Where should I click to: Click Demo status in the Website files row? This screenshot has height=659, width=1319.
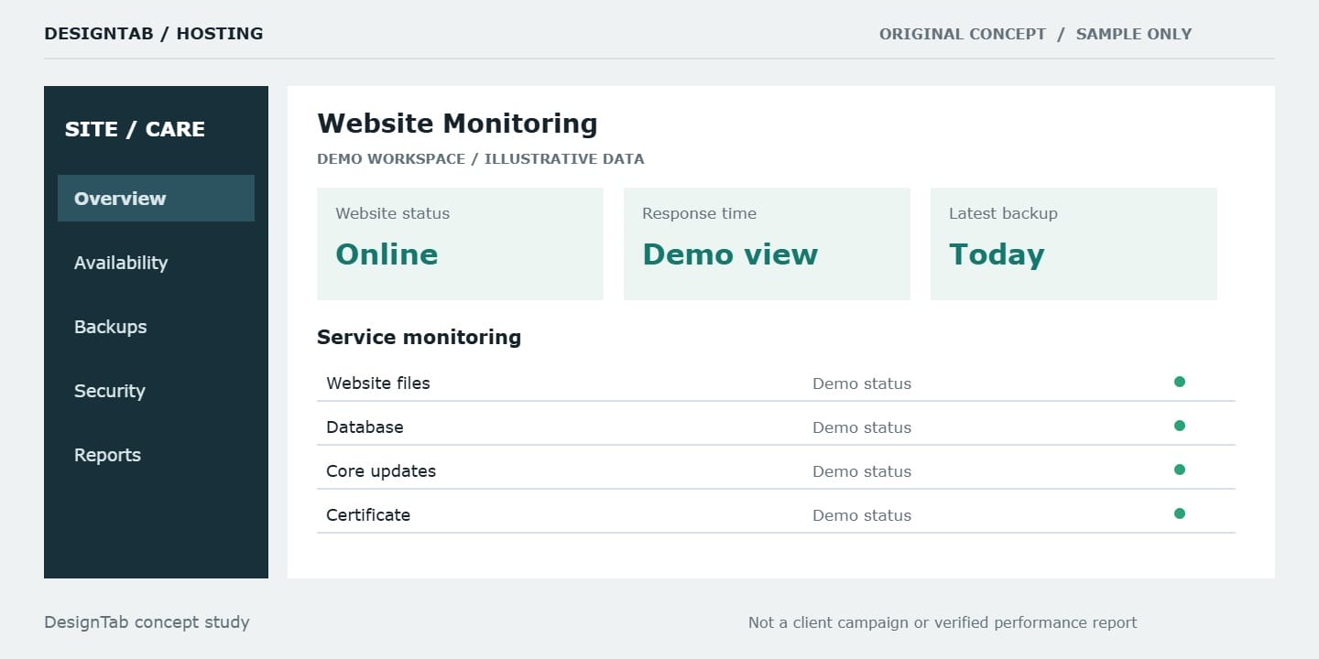click(862, 384)
